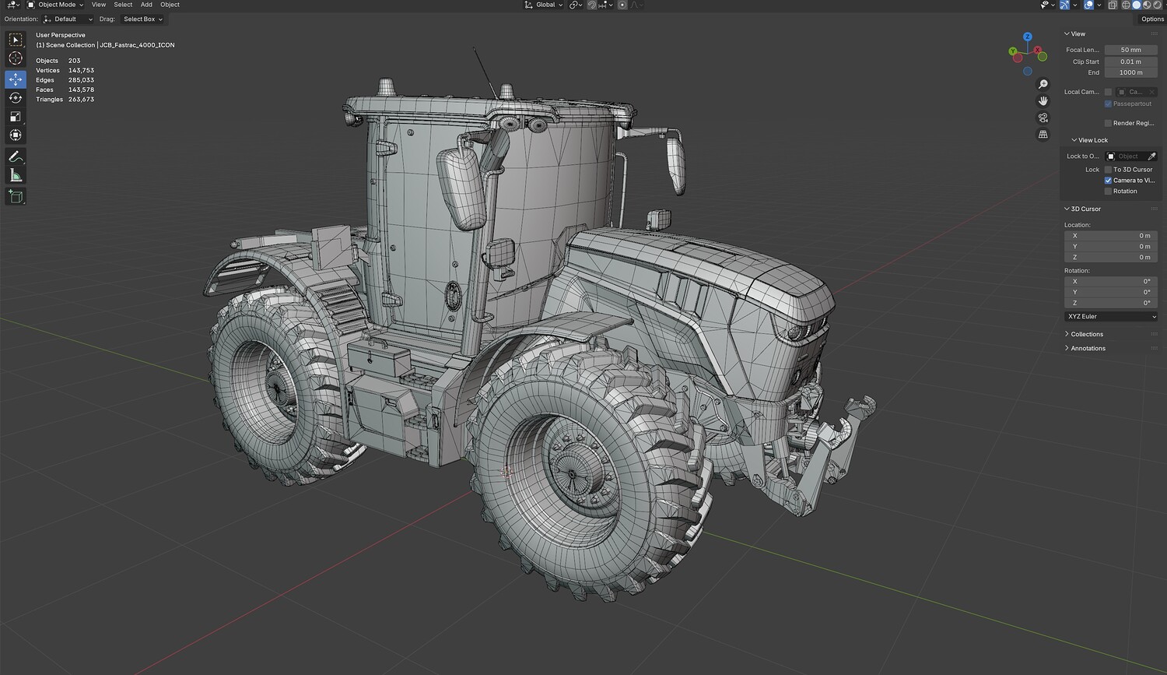The height and width of the screenshot is (675, 1167).
Task: Adjust the clip End 1000 m field
Action: click(x=1131, y=72)
